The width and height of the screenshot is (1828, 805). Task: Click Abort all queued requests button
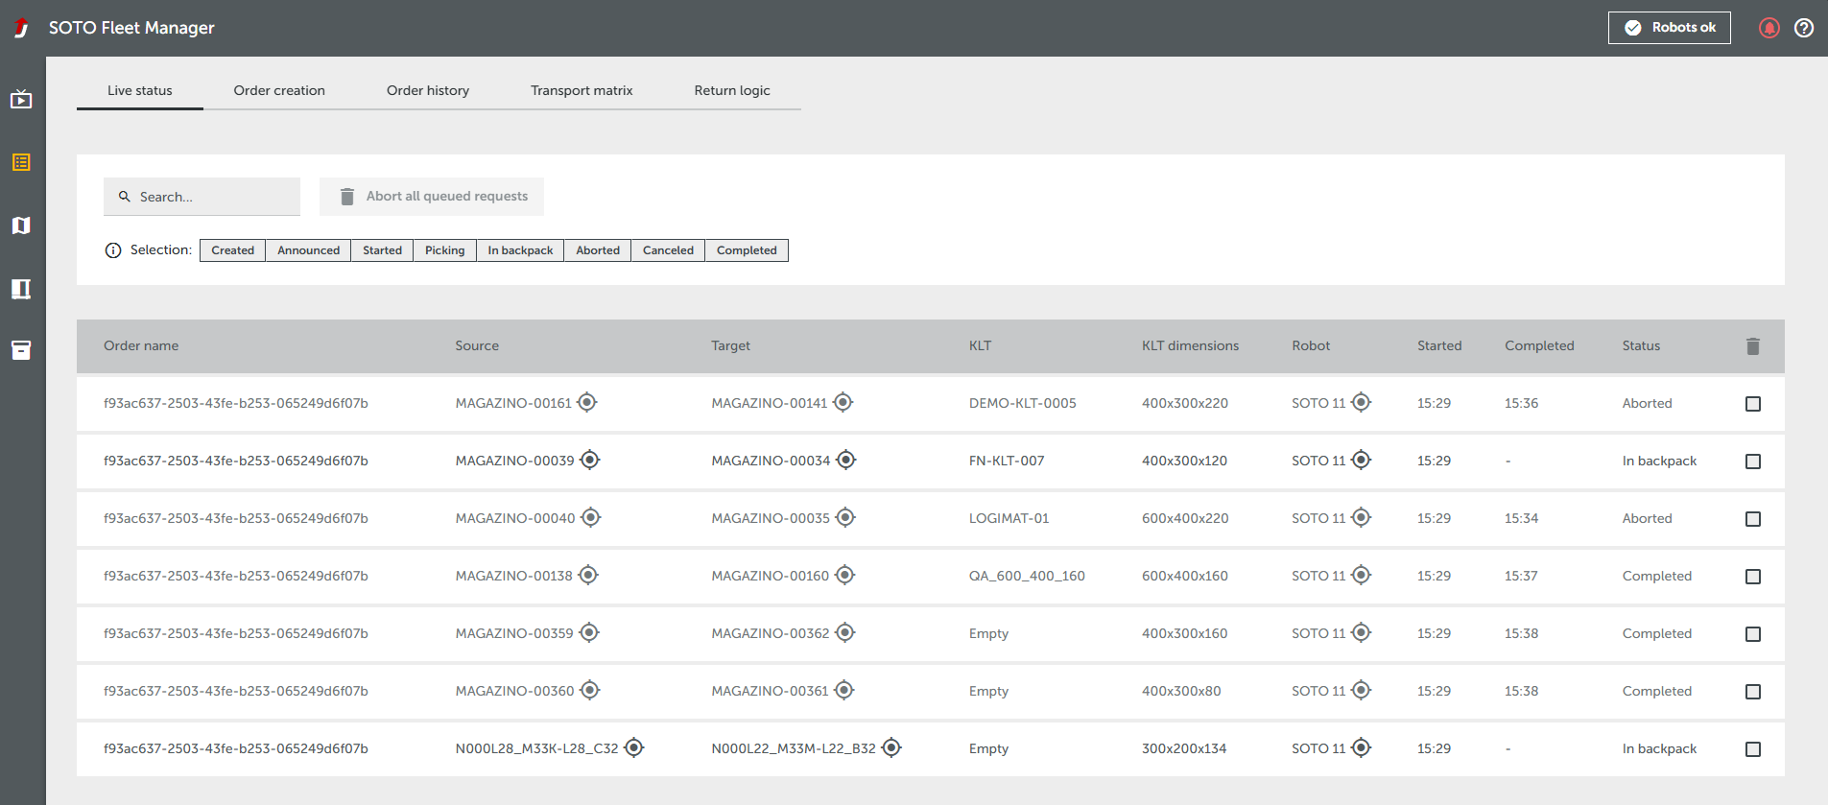click(x=432, y=197)
